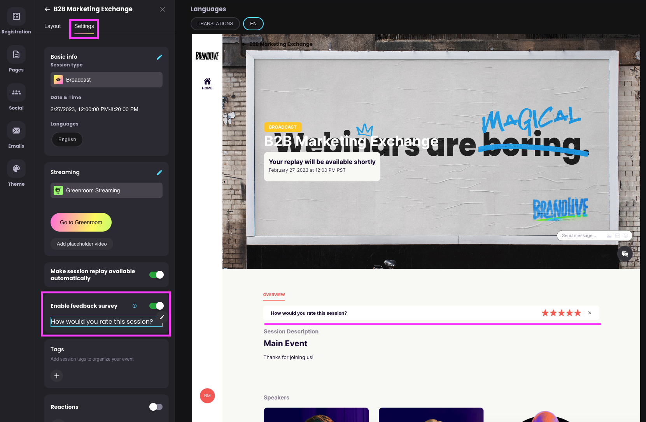Edit Basic info with the pencil icon

point(159,57)
